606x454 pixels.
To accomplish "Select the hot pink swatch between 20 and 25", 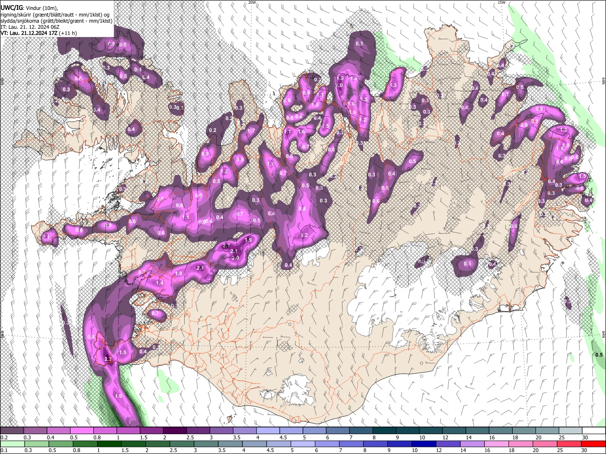I will (545, 444).
